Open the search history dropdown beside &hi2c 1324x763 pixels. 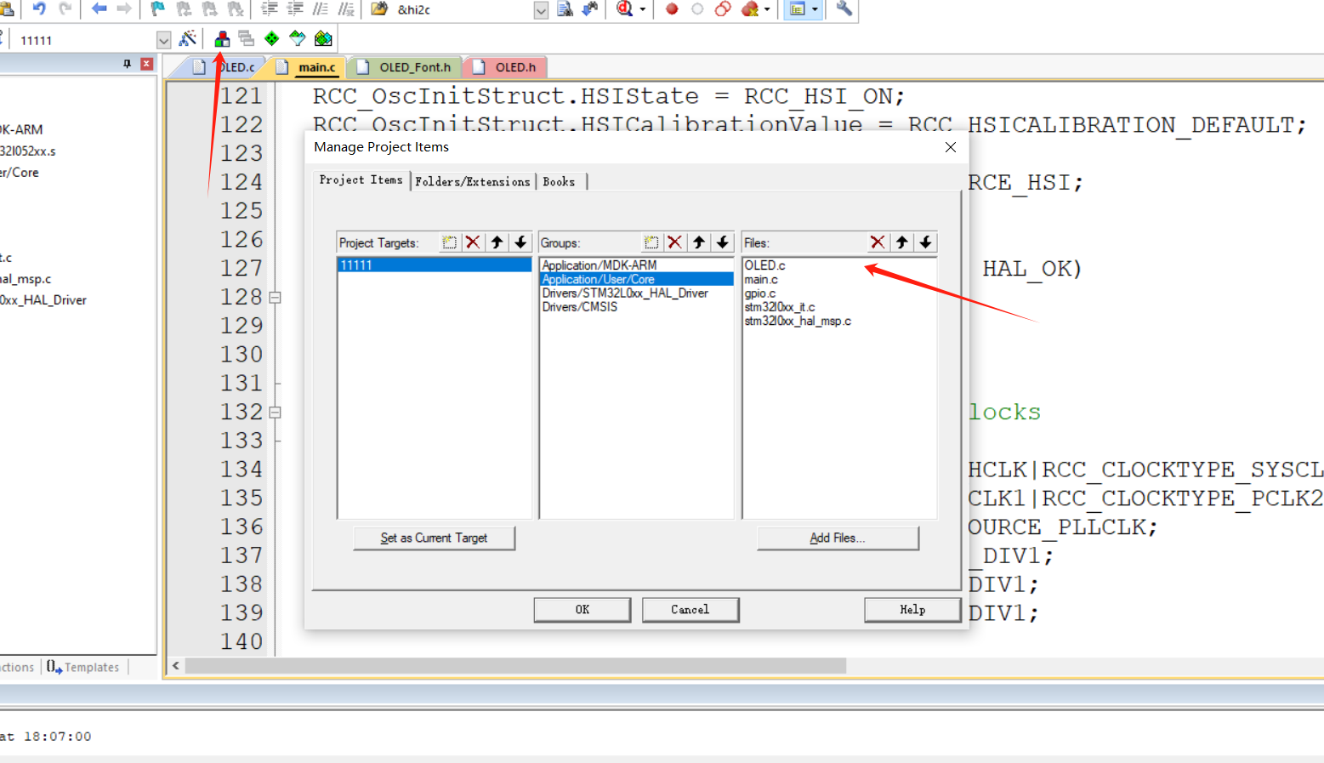(541, 9)
